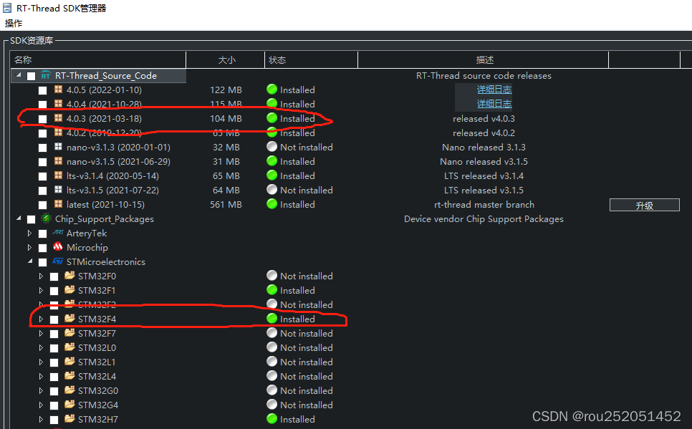The image size is (692, 429).
Task: Click the grey Not installed dot for nano-v3.1.3
Action: tap(272, 147)
